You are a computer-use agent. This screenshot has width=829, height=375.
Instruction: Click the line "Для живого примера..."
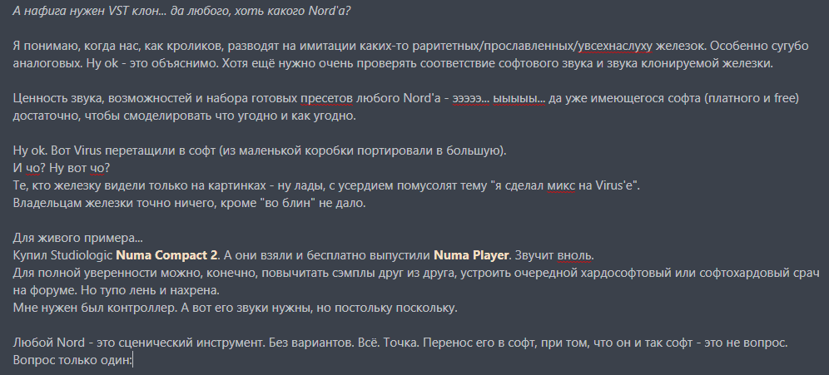(x=72, y=237)
